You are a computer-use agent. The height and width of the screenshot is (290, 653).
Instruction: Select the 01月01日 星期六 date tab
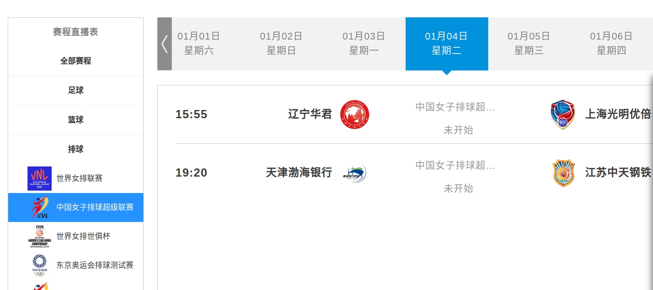199,44
